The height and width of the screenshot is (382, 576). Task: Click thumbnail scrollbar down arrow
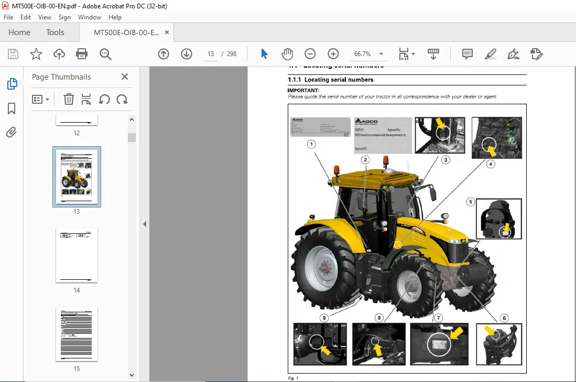tap(132, 375)
